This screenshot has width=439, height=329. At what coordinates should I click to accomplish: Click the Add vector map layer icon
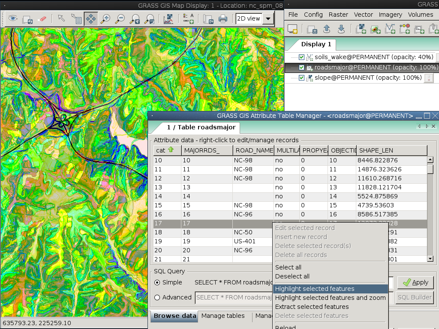390,29
